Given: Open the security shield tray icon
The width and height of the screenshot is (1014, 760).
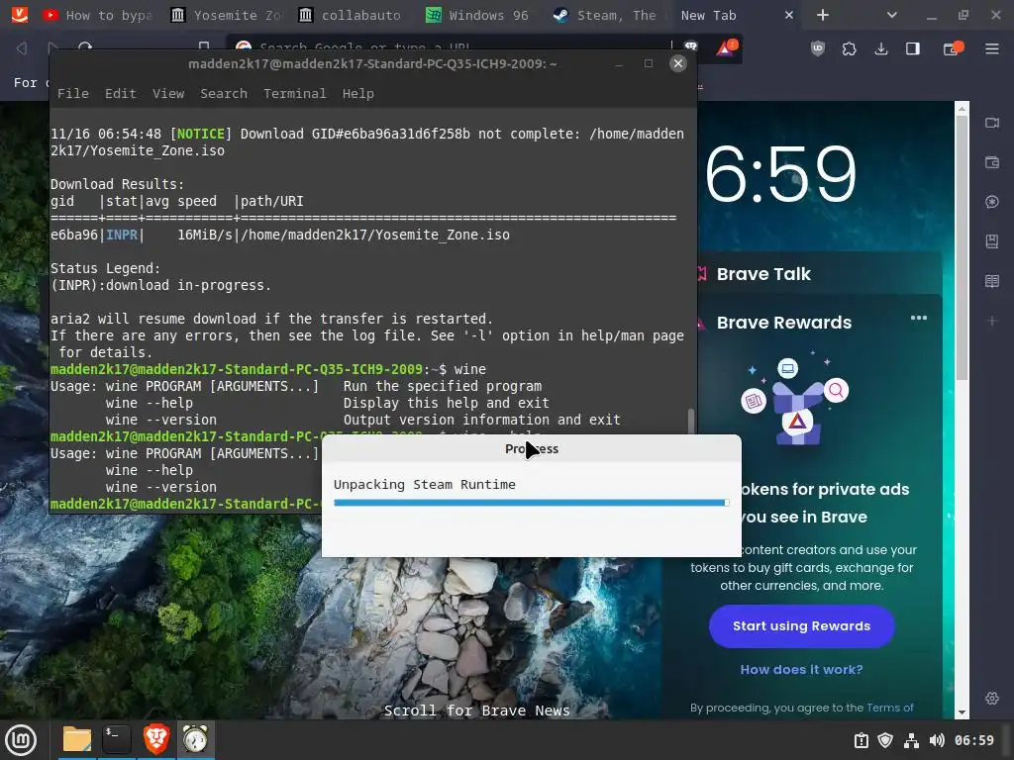Looking at the screenshot, I should 885,740.
